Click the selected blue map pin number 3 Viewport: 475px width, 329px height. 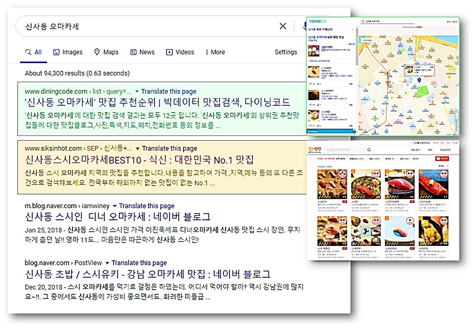419,80
